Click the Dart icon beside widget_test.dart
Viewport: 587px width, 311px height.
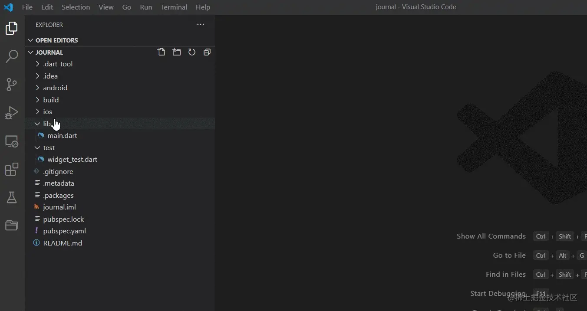tap(41, 159)
